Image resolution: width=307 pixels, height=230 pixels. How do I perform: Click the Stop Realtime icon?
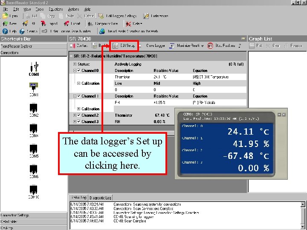[x=210, y=46]
